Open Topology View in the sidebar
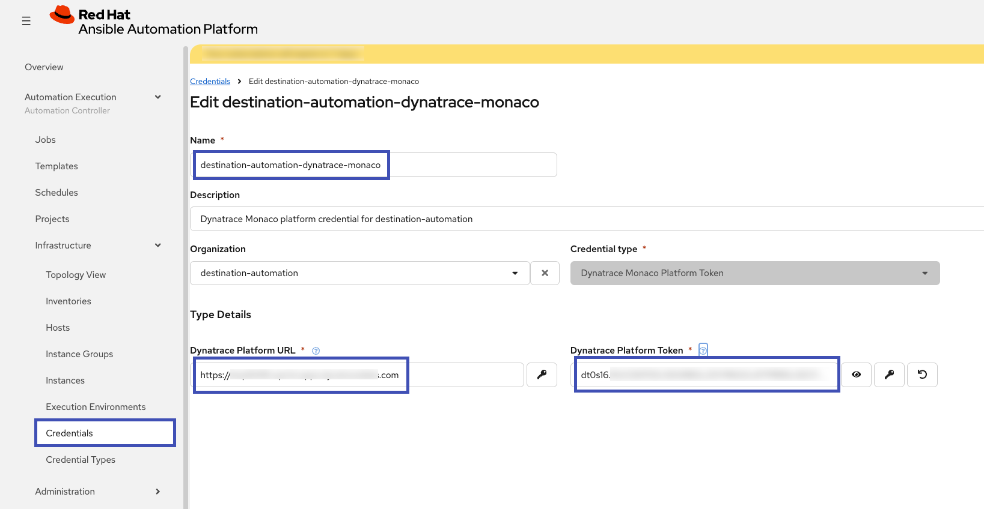The width and height of the screenshot is (984, 509). (x=76, y=275)
